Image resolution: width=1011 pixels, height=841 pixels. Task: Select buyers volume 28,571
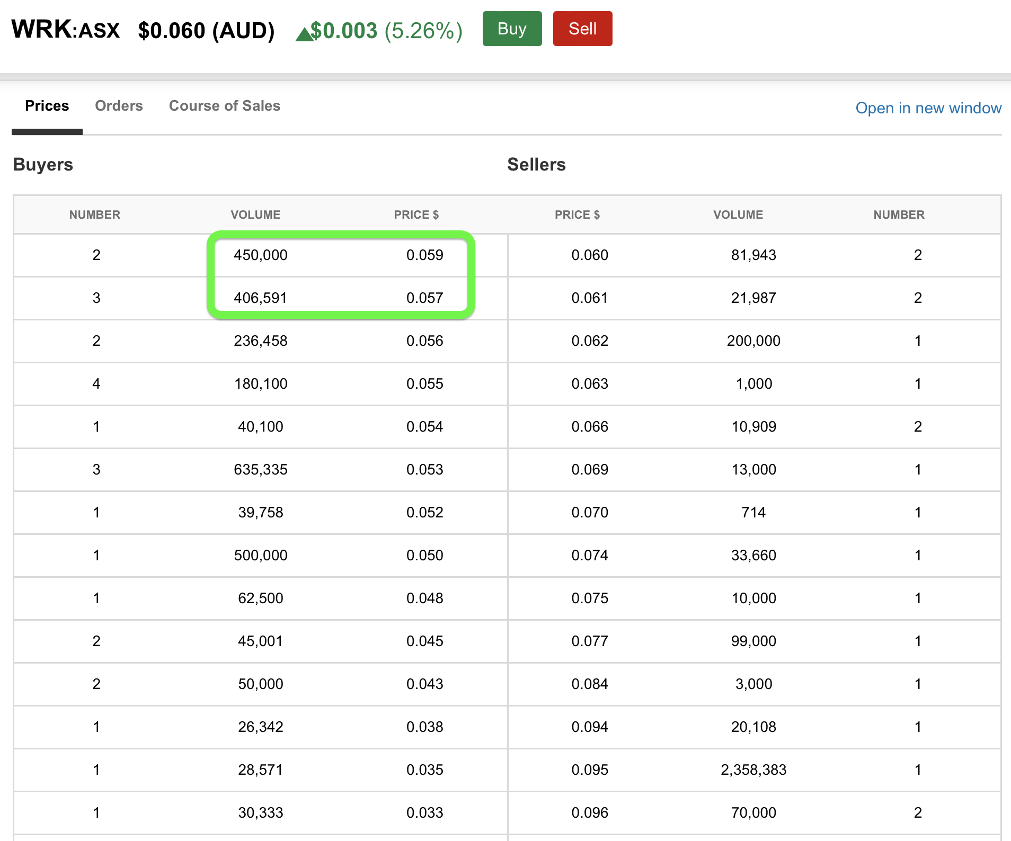coord(261,770)
